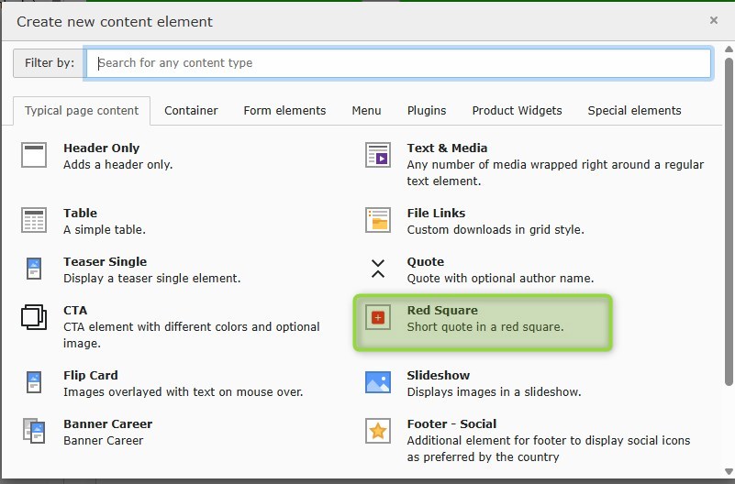Click the Header Only element icon
Screen dimensions: 735x484
(34, 155)
